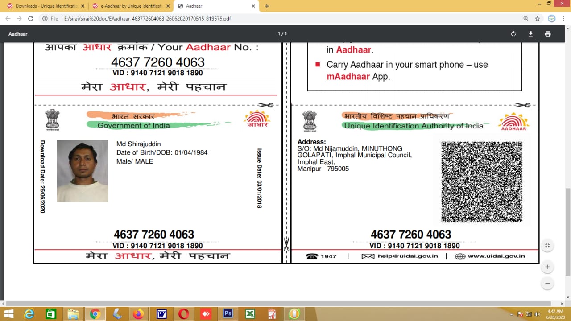The image size is (571, 321).
Task: Open a new browser tab
Action: pos(267,6)
